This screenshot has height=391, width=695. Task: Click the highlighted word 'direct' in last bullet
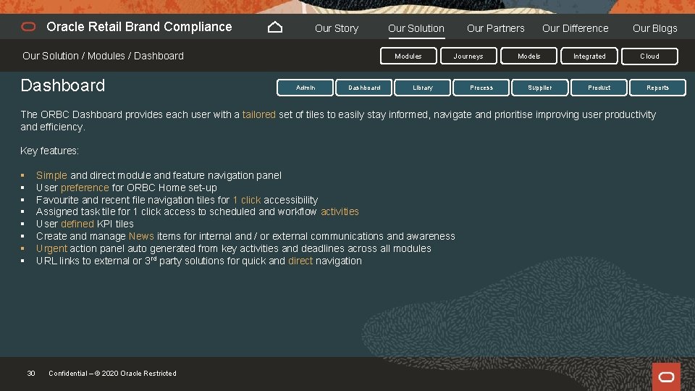300,261
